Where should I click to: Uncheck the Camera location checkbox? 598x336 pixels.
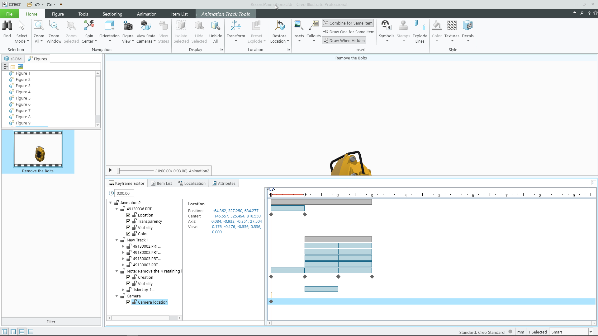point(128,302)
